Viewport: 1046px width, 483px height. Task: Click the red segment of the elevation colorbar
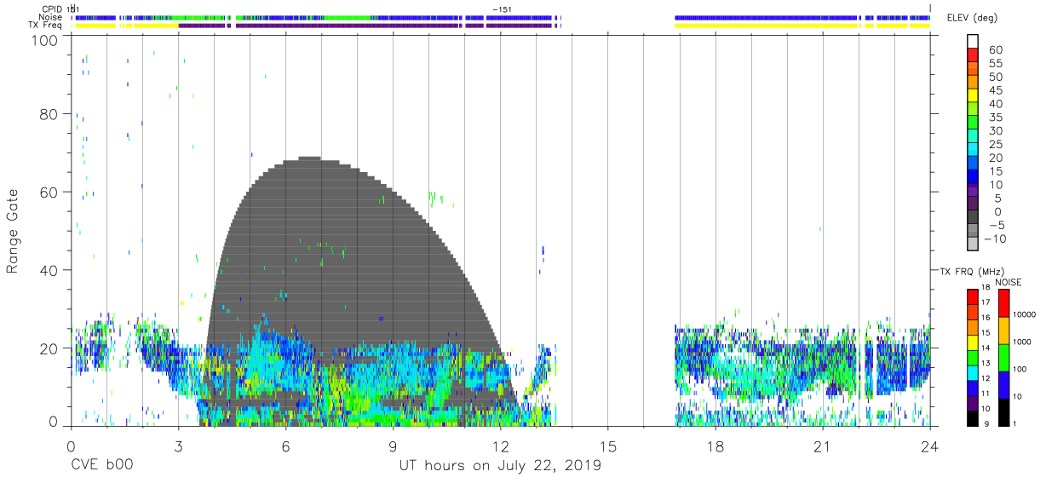click(x=973, y=55)
